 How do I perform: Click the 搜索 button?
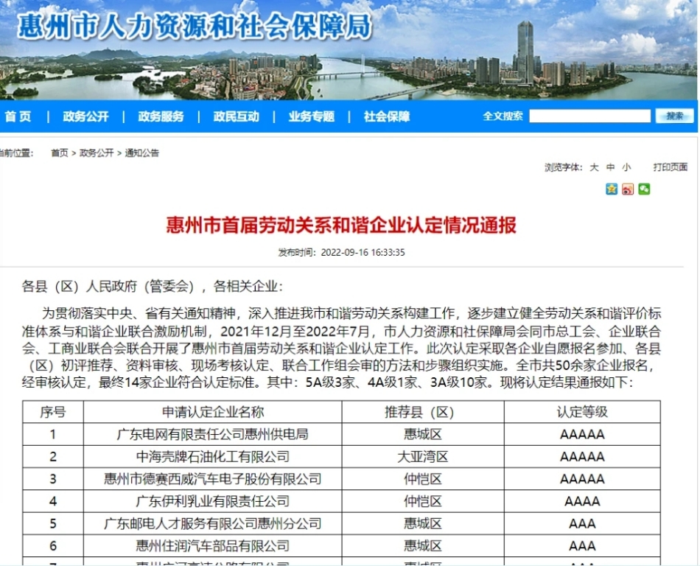pyautogui.click(x=674, y=116)
